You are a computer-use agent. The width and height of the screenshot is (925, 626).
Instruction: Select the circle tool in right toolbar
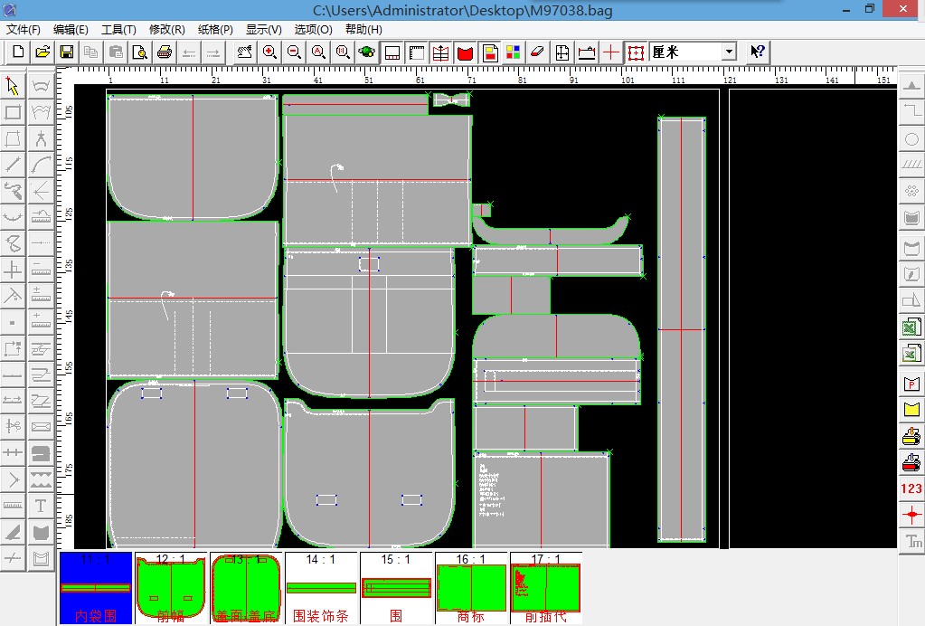coord(911,139)
